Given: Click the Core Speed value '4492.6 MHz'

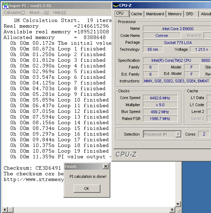Looking at the screenshot, I should click(160, 98).
